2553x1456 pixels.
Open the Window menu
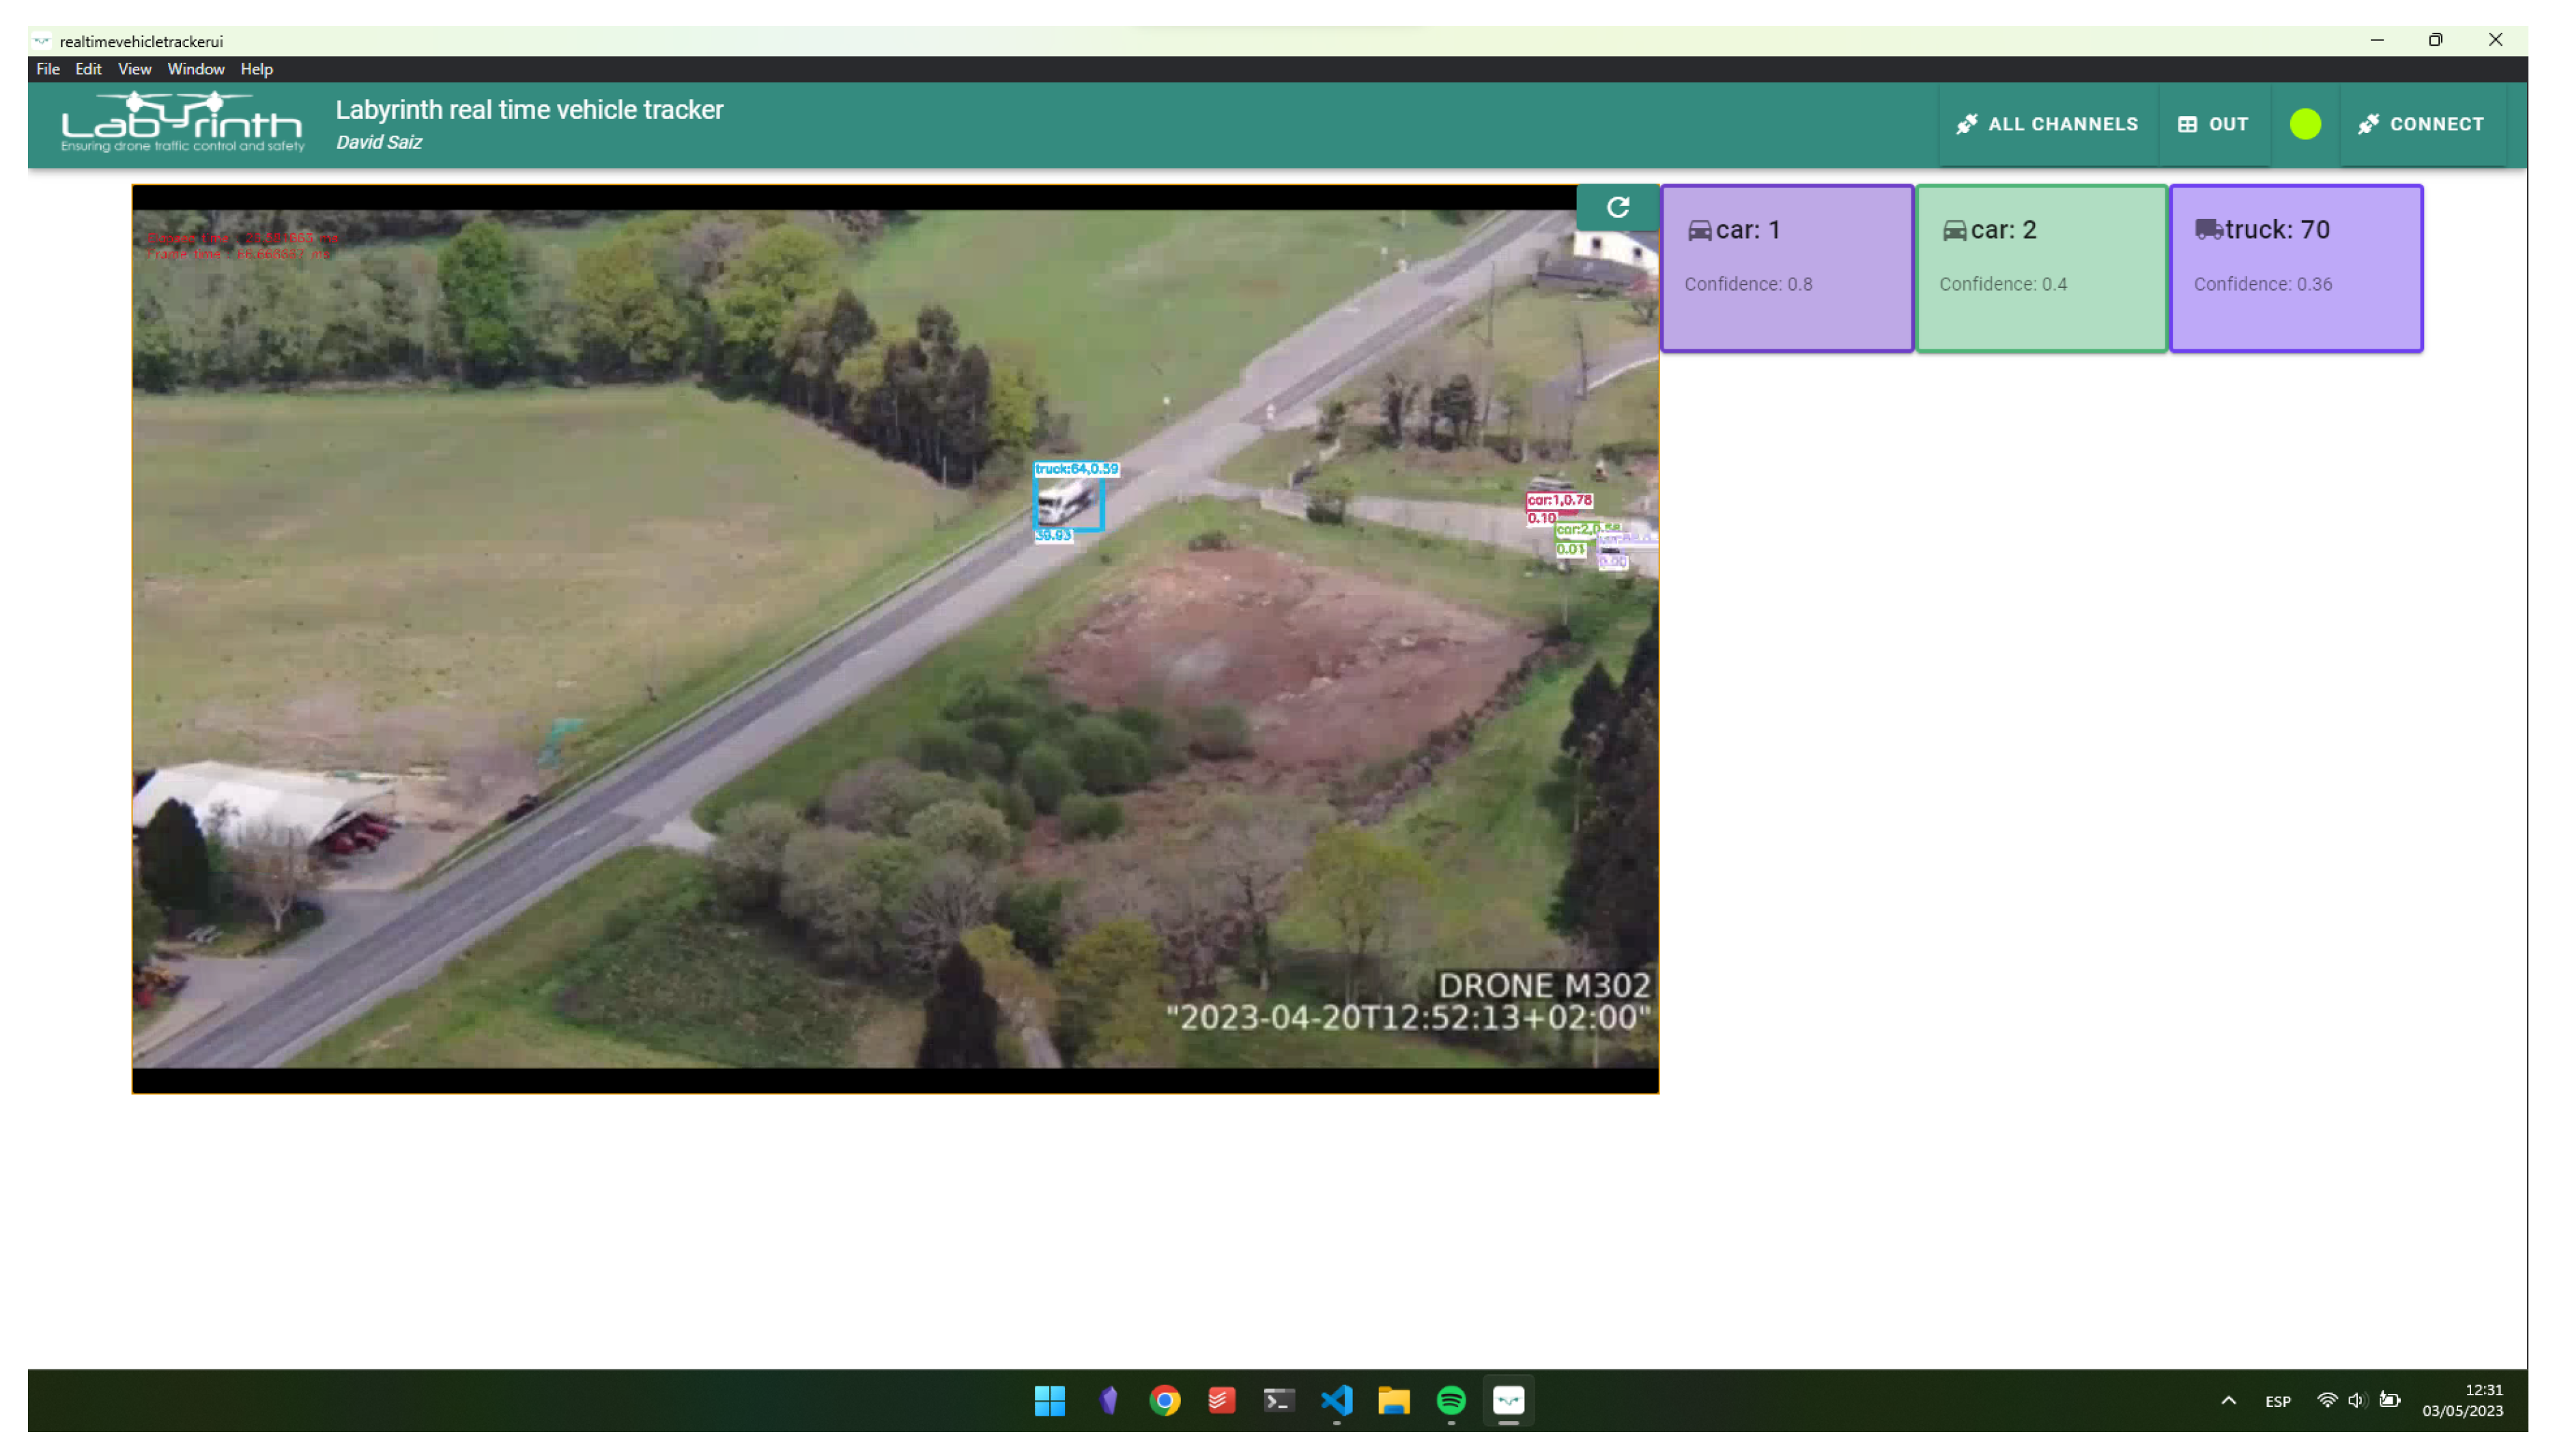pyautogui.click(x=195, y=69)
